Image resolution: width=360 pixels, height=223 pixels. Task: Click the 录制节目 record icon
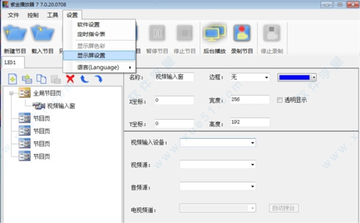point(242,33)
